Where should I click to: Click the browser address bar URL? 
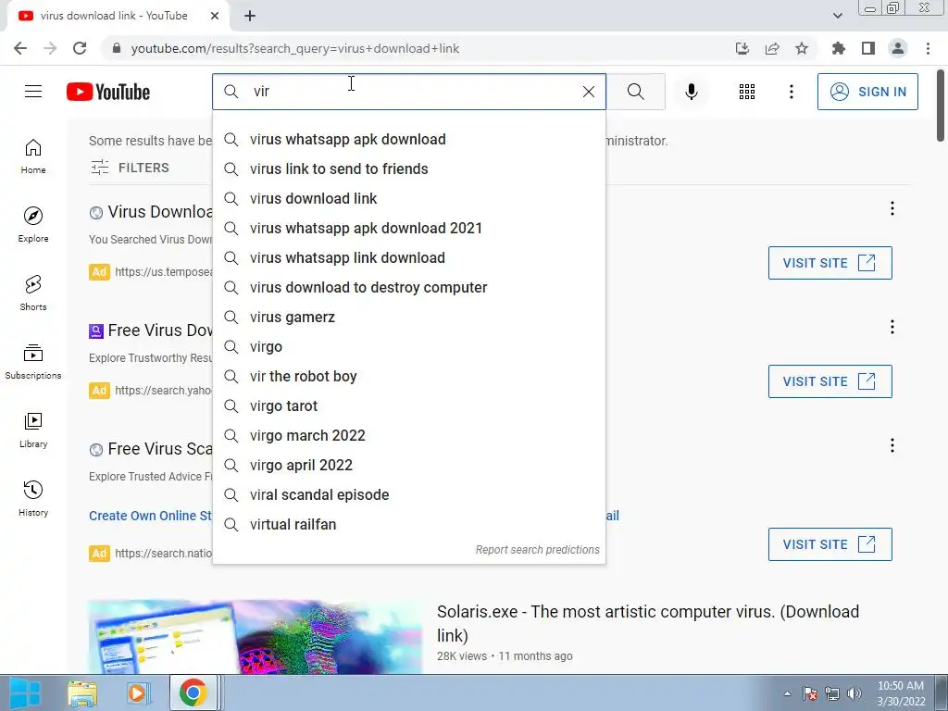[x=295, y=48]
